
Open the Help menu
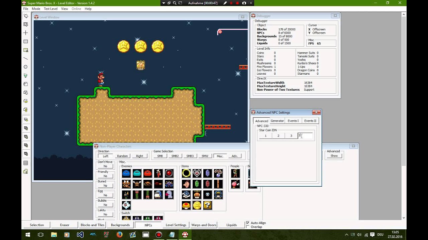(x=88, y=9)
